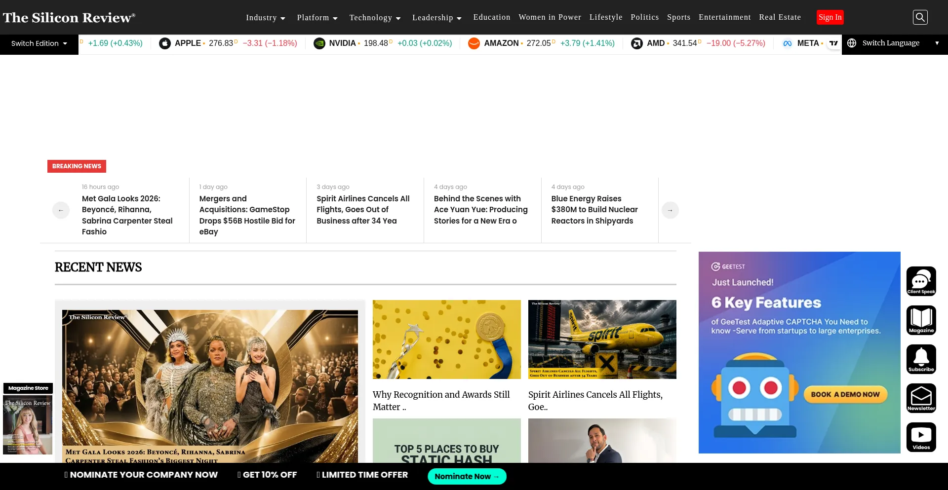The height and width of the screenshot is (490, 948).
Task: Click the Apple logo in ticker
Action: [165, 43]
